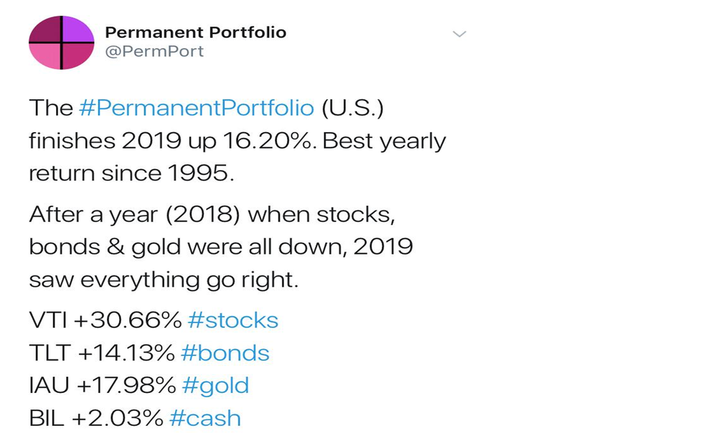Click the Permanent Portfolio profile avatar
The width and height of the screenshot is (704, 442).
(x=62, y=43)
